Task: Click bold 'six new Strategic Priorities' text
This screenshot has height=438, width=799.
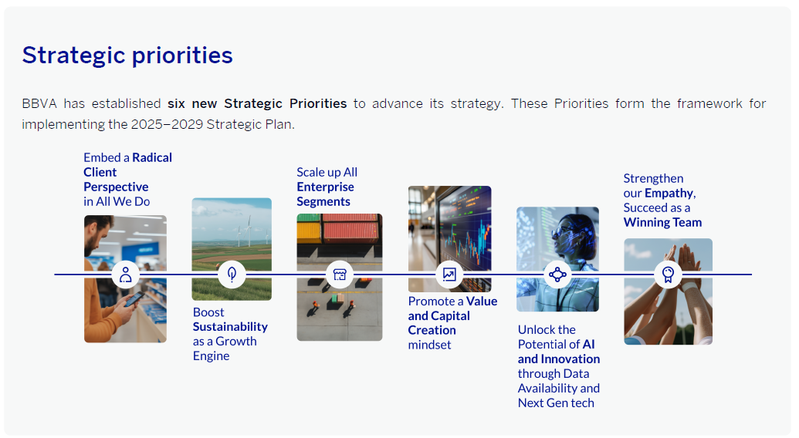Action: 257,103
